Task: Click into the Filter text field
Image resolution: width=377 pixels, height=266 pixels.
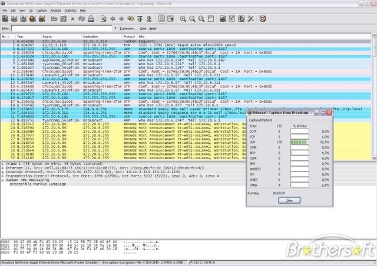Action: pyautogui.click(x=61, y=29)
